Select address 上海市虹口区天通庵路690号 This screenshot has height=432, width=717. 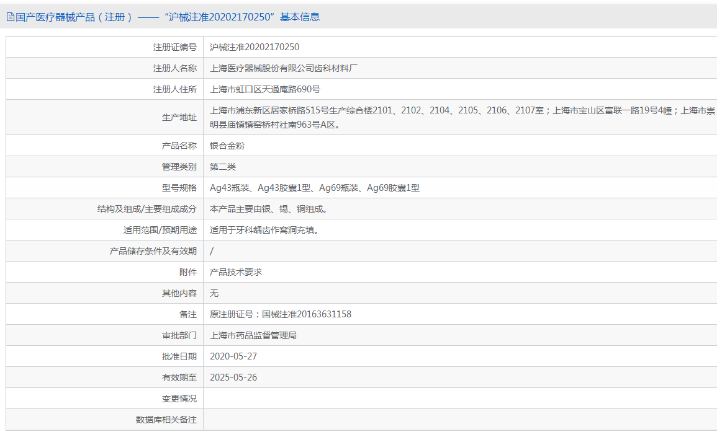[x=264, y=89]
